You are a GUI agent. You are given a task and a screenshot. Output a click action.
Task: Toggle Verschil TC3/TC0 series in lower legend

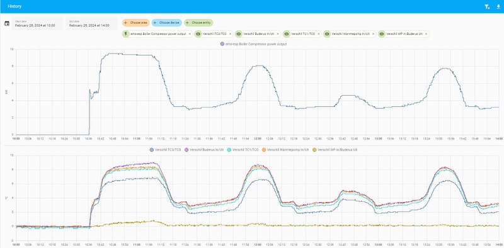pyautogui.click(x=166, y=150)
